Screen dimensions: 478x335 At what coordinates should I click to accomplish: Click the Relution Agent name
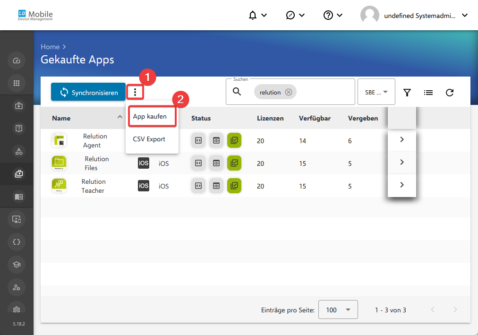(95, 140)
